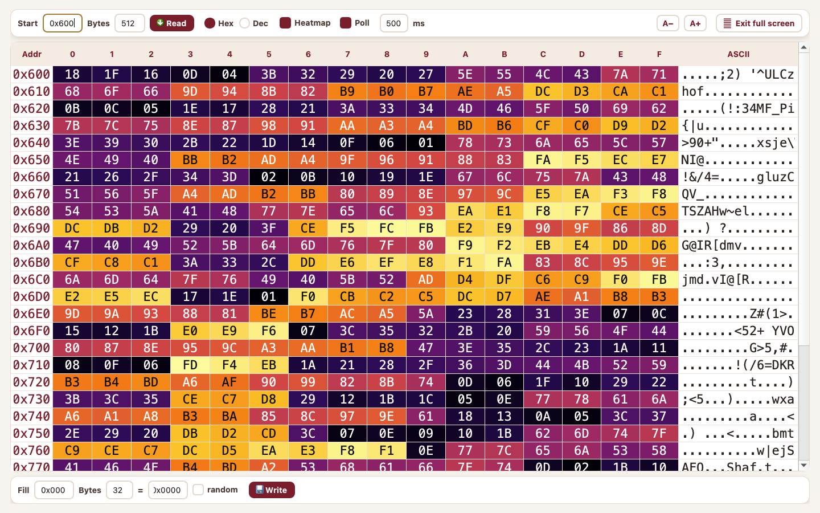Click Exit full screen button
Image resolution: width=820 pixels, height=513 pixels.
(x=759, y=23)
